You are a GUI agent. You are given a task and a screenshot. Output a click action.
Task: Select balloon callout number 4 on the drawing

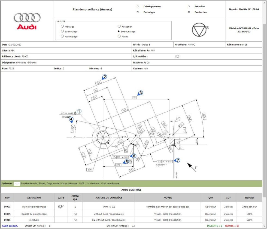tap(71, 119)
